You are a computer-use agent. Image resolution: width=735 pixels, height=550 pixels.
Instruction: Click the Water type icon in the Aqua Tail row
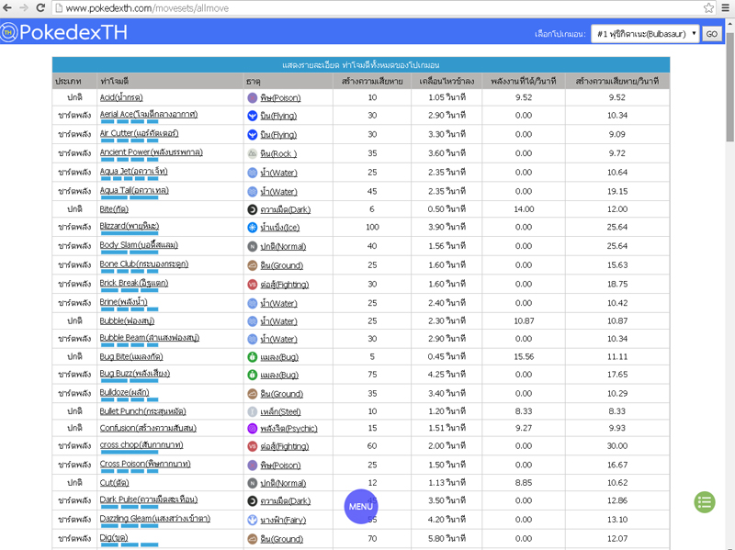pyautogui.click(x=252, y=192)
